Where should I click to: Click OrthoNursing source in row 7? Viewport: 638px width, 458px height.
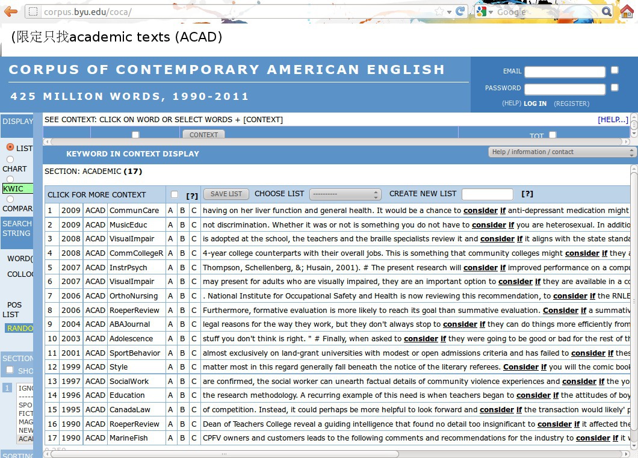click(x=134, y=296)
